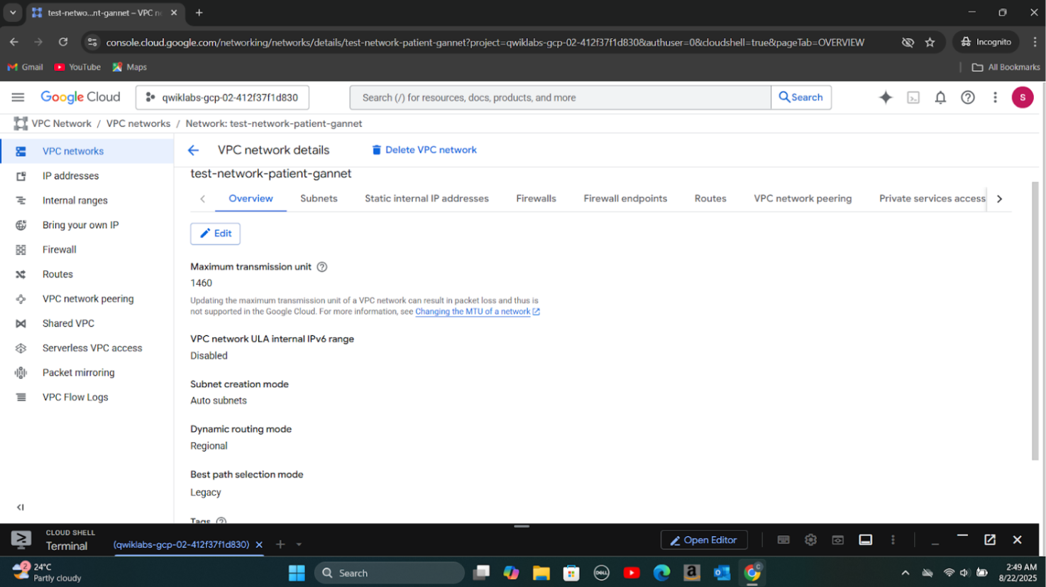The image size is (1046, 587).
Task: Click the Edit button
Action: point(215,233)
